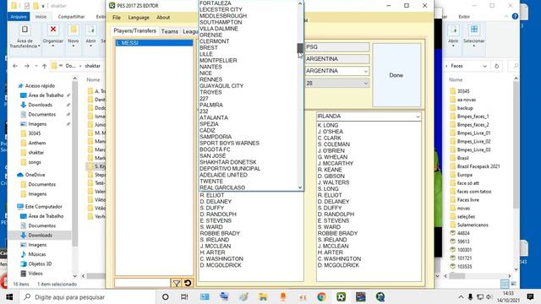
Task: Open Anthem folder in quick access
Action: (x=37, y=143)
